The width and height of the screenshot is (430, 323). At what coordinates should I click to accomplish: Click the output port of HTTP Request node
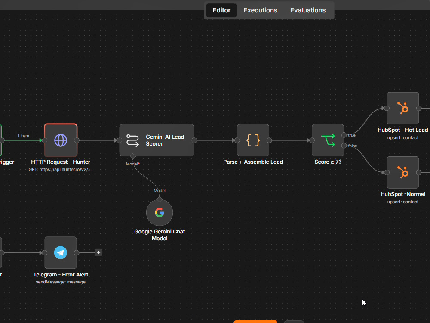tap(77, 140)
